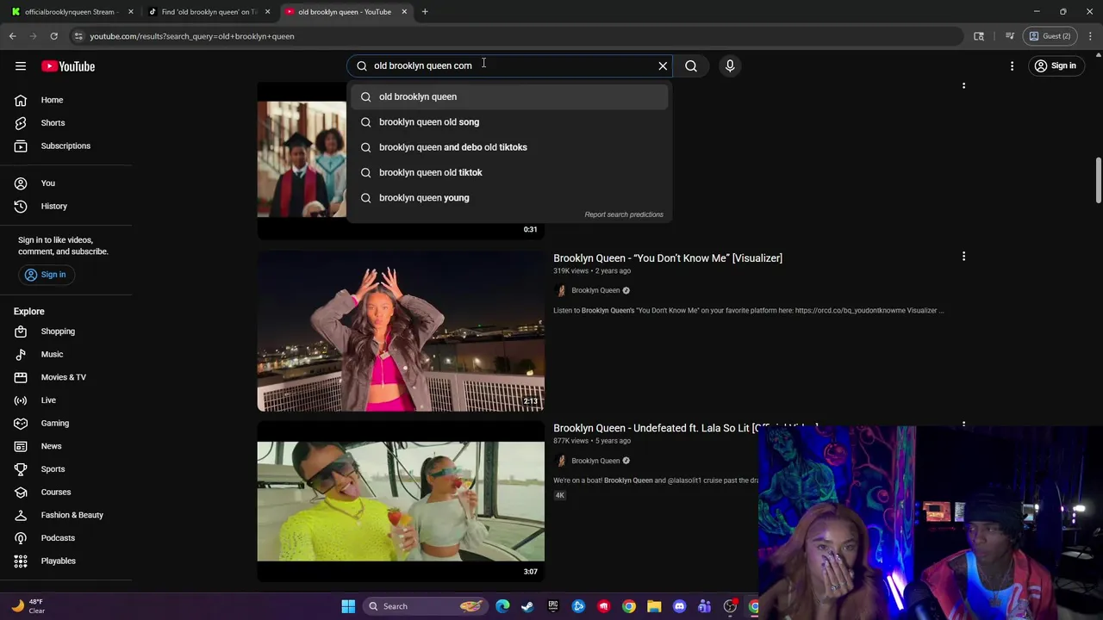Start voice search with microphone icon
Viewport: 1103px width, 620px height.
click(x=730, y=66)
